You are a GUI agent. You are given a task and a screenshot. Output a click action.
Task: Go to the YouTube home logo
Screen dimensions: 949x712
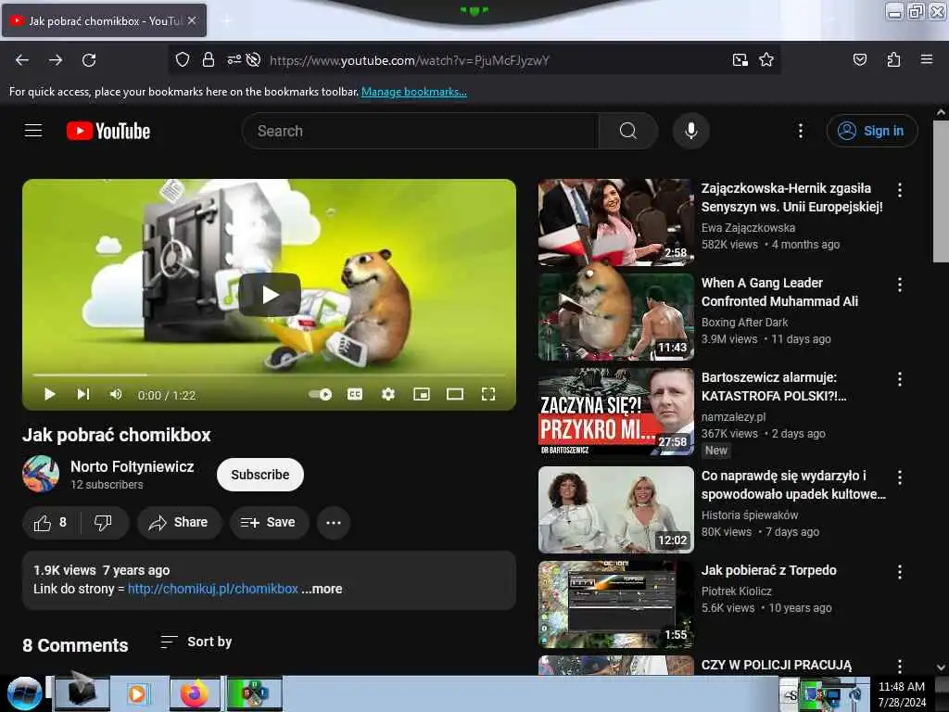click(x=108, y=131)
